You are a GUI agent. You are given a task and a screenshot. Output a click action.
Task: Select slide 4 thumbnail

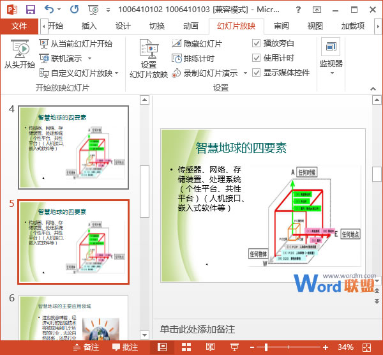(73, 147)
